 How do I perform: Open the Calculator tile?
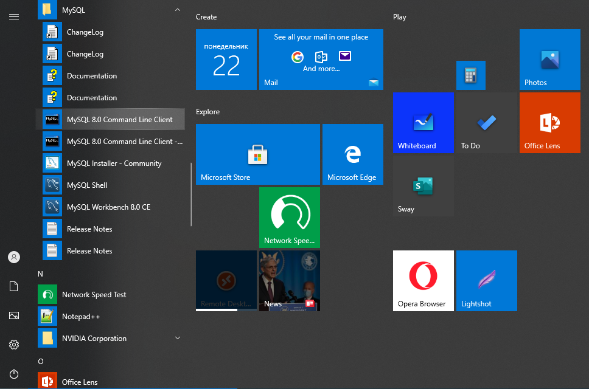pos(470,75)
